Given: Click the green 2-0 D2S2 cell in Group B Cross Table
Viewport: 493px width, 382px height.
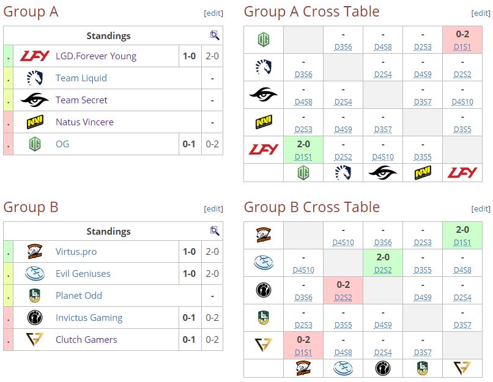Looking at the screenshot, I should 383,263.
